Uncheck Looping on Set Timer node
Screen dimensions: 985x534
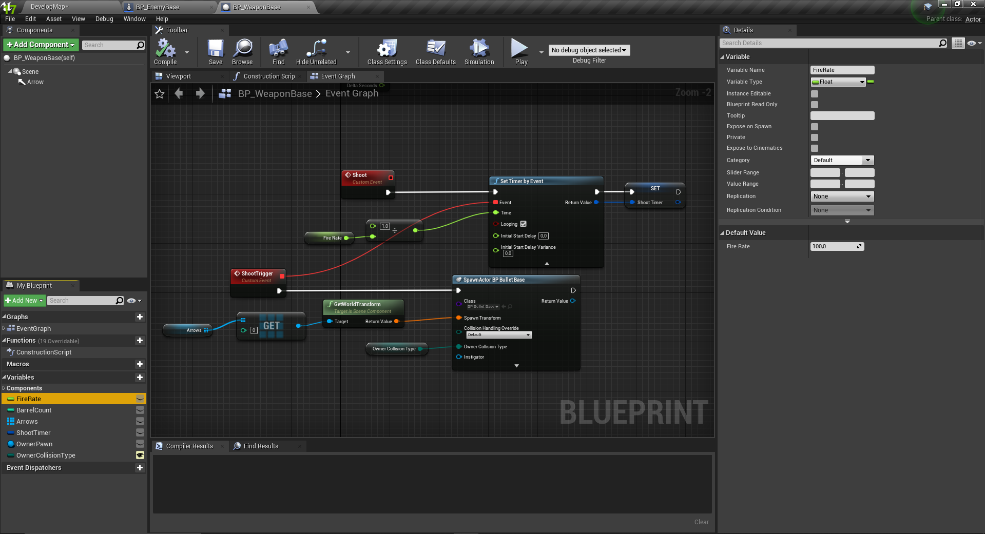click(524, 224)
